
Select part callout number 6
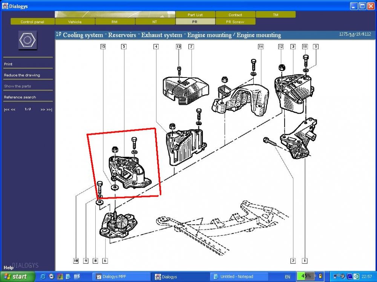pyautogui.click(x=105, y=261)
